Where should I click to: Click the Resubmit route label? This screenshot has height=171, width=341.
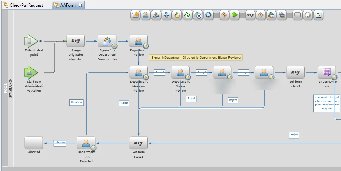click(x=76, y=103)
